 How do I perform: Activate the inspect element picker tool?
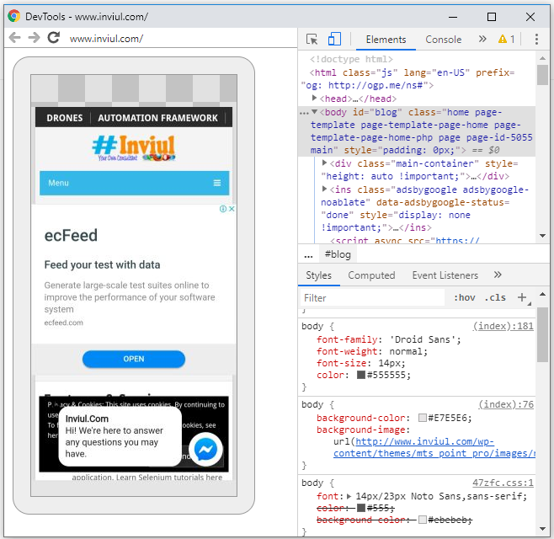[x=312, y=40]
